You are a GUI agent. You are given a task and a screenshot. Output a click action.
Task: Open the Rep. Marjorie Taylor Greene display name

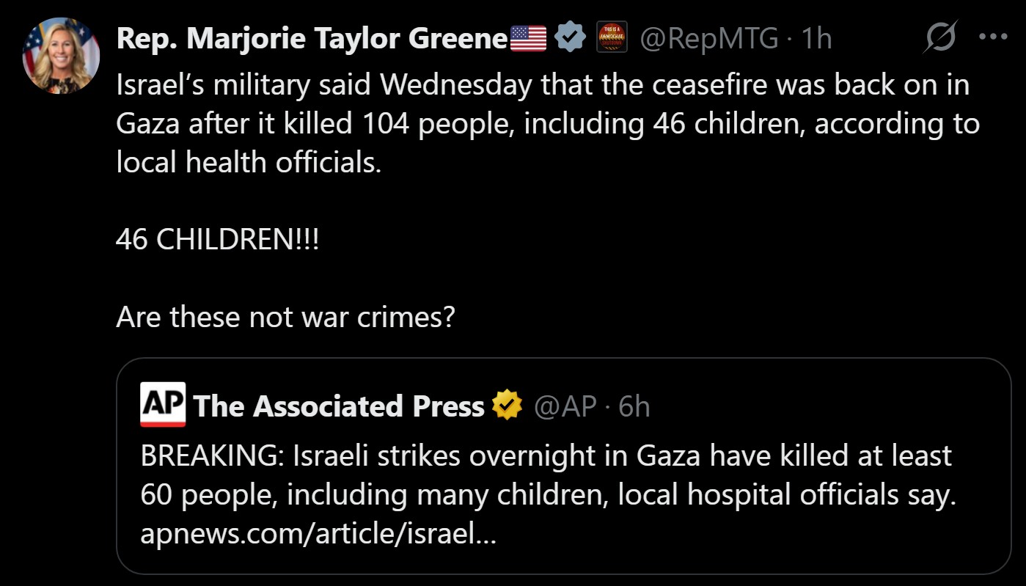tap(311, 37)
